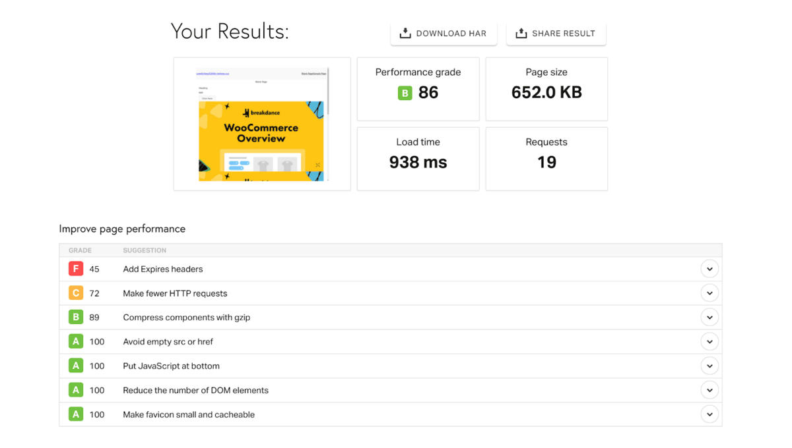Click the Suggestion column header
The width and height of the screenshot is (792, 448).
[x=145, y=250]
